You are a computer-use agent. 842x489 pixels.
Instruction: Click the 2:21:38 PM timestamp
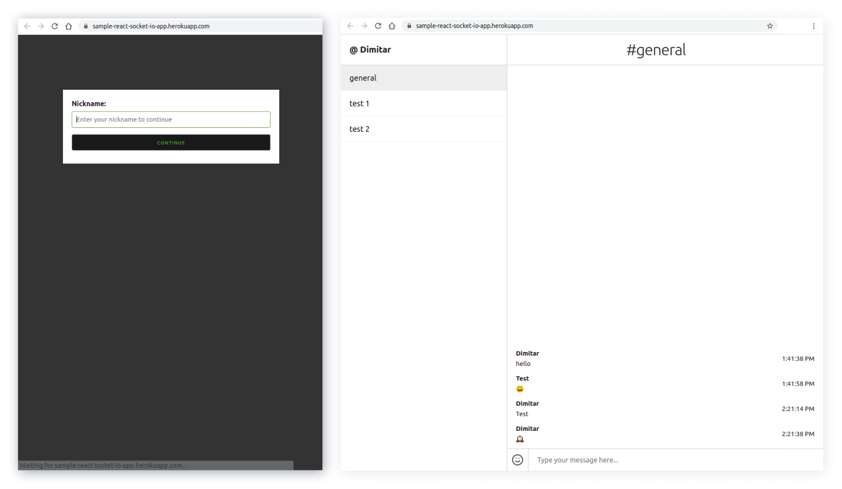798,434
